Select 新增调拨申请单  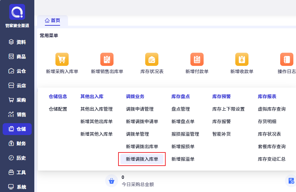(x=142, y=122)
